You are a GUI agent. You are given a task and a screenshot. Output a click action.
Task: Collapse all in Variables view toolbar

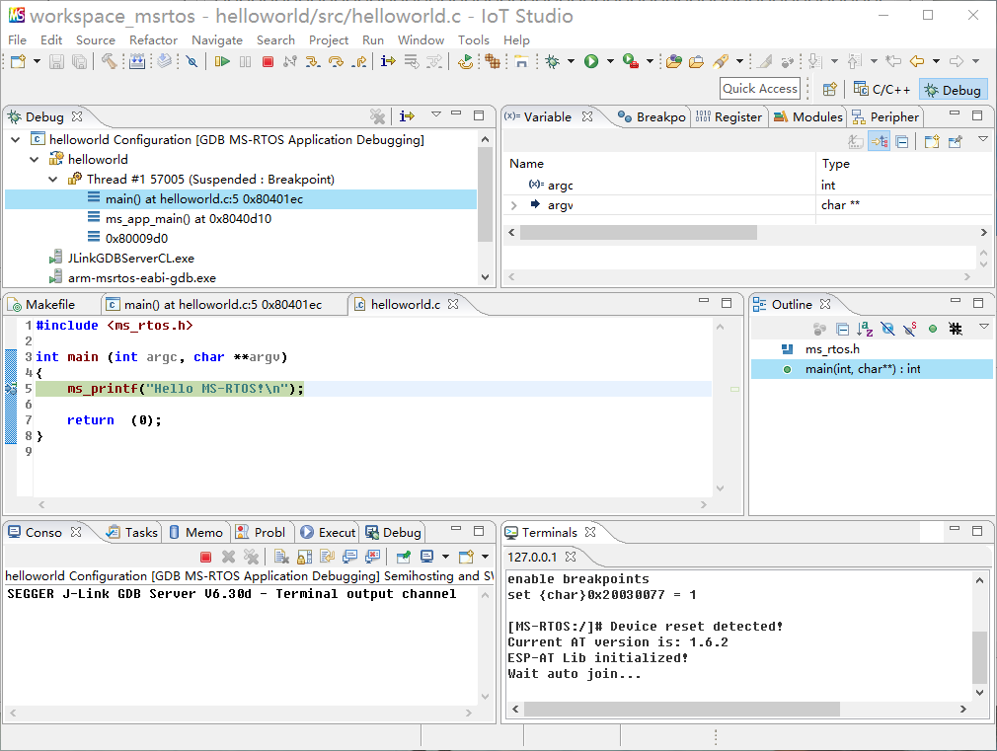902,142
